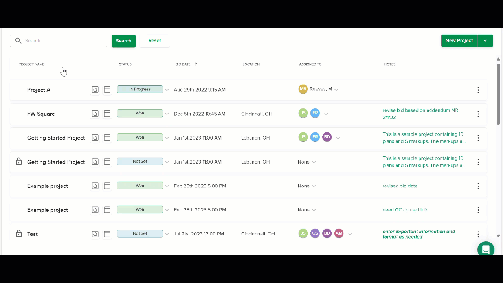Image resolution: width=503 pixels, height=283 pixels.
Task: Open table icon for Test project
Action: pos(107,234)
